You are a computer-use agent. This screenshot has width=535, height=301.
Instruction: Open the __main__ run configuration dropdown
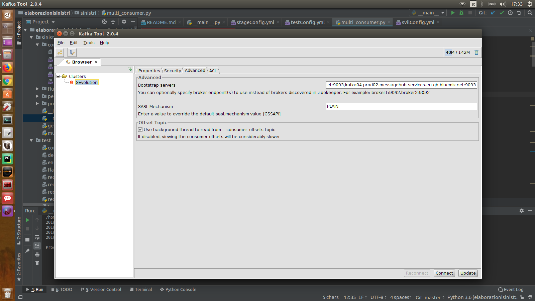tap(428, 13)
